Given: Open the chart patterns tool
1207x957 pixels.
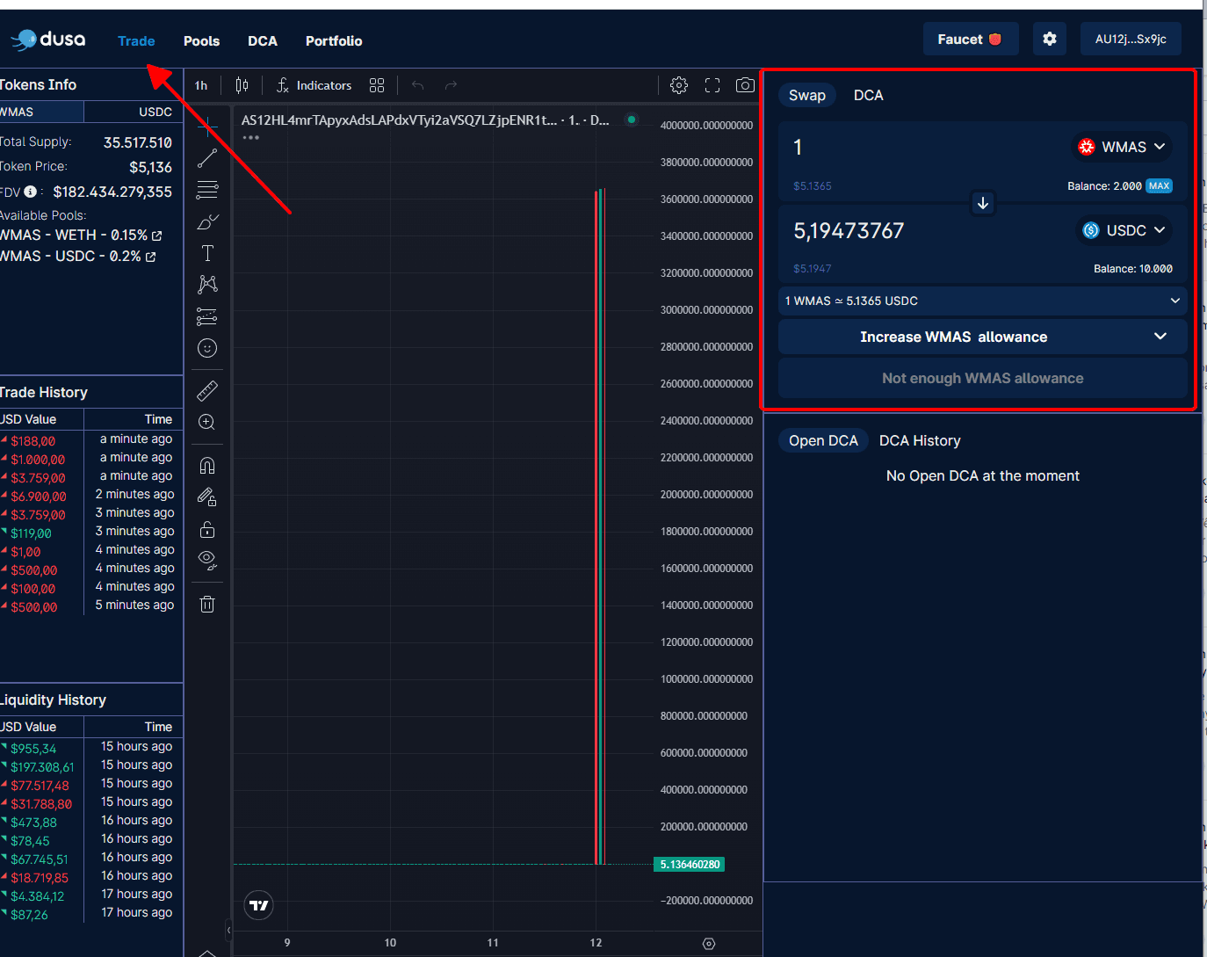Looking at the screenshot, I should coord(207,285).
